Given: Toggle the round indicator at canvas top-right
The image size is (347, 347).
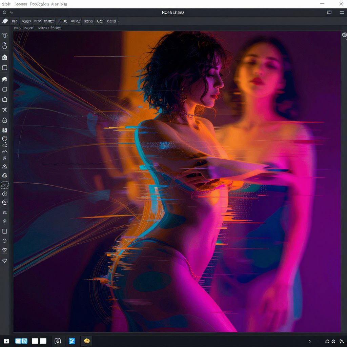Looking at the screenshot, I should (344, 35).
